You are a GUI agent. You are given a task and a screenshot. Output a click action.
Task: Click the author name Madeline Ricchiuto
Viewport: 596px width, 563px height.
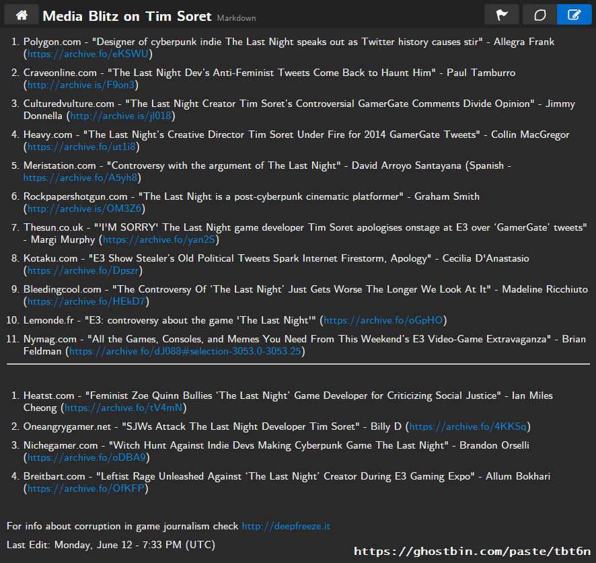tap(545, 289)
